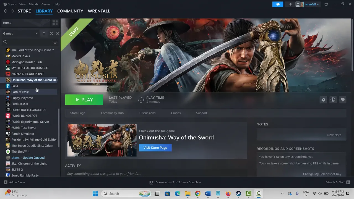Open the Steam announcements megaphone button

click(278, 4)
